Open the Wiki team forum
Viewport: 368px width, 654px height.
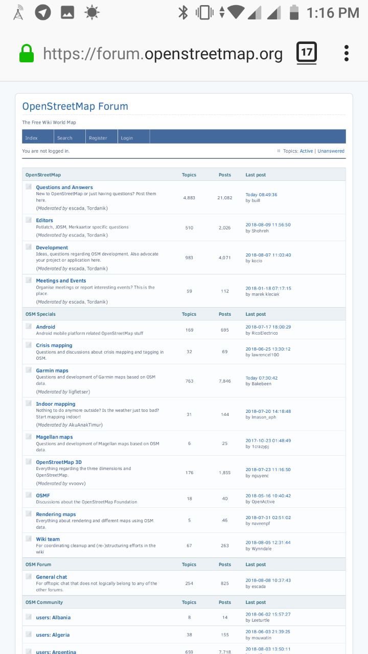pos(48,540)
